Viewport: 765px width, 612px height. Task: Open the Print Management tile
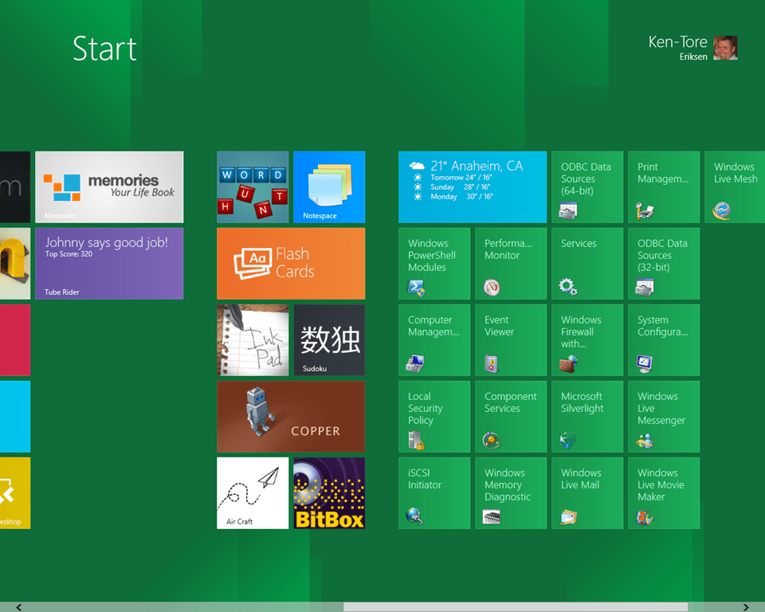(664, 187)
